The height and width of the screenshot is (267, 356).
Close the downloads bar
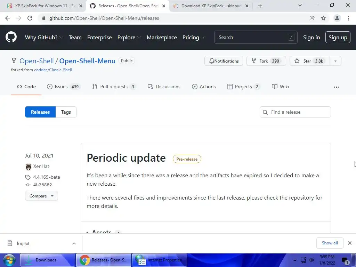tap(350, 243)
